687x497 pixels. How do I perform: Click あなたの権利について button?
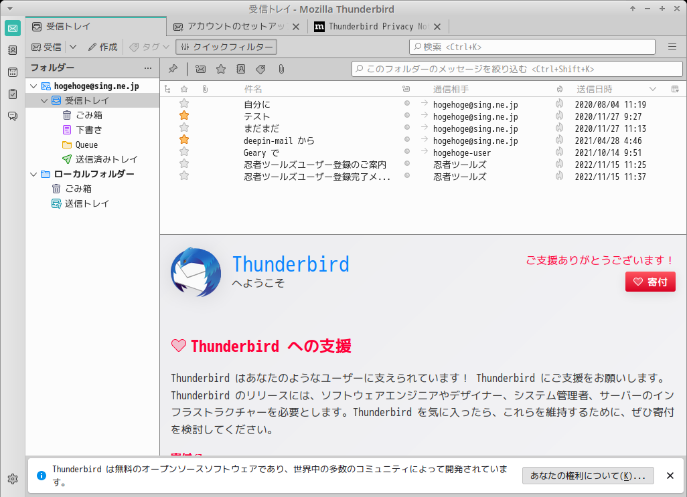(588, 476)
